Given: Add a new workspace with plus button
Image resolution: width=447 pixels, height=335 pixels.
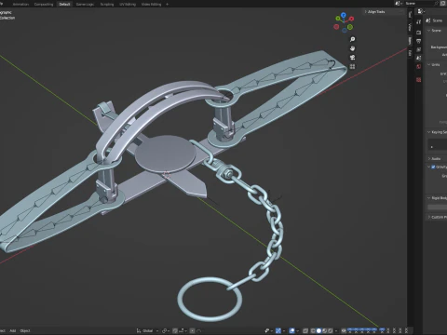Looking at the screenshot, I should point(167,4).
